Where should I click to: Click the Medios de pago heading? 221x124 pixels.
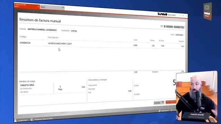[27, 81]
